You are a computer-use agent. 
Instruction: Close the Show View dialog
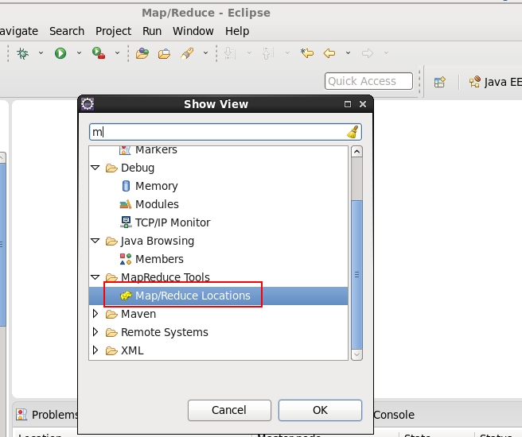coord(363,104)
